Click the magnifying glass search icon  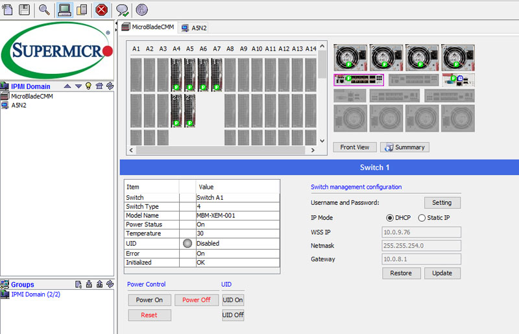(44, 9)
